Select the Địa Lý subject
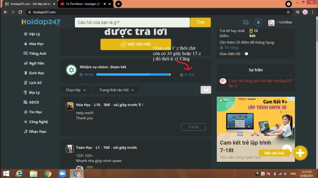The image size is (318, 178). (32, 92)
